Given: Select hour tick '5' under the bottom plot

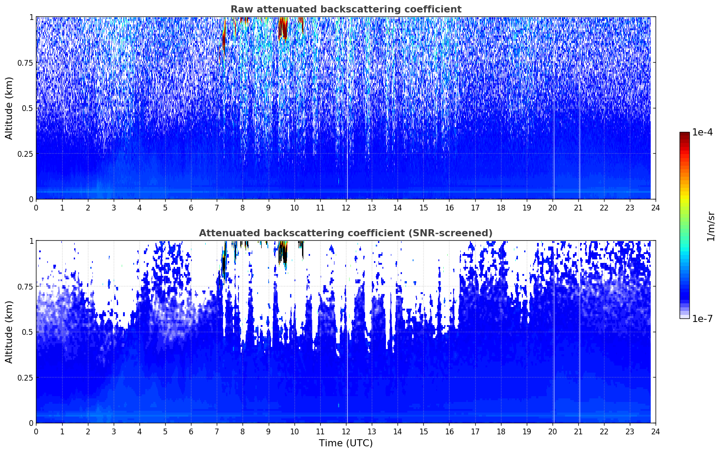Looking at the screenshot, I should [165, 431].
